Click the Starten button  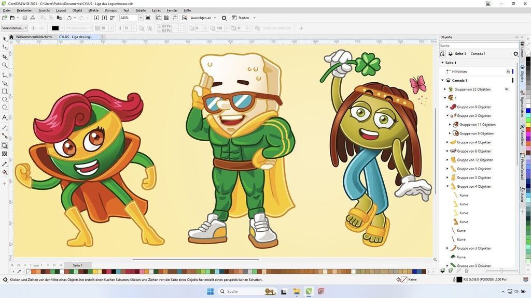point(244,18)
